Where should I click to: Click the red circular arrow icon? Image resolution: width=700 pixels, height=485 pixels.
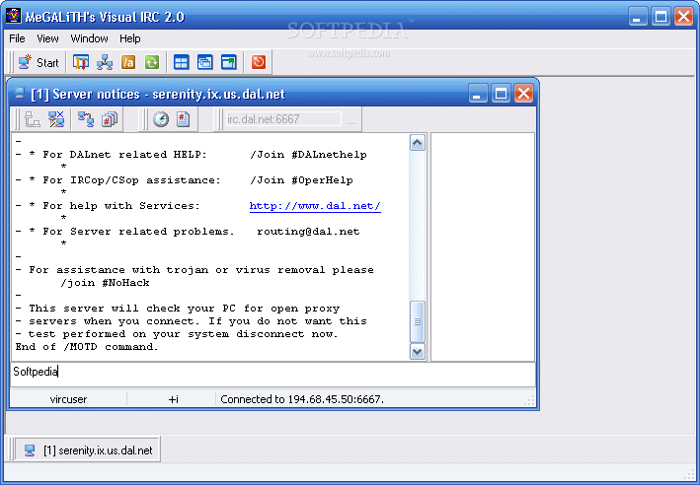coord(258,62)
